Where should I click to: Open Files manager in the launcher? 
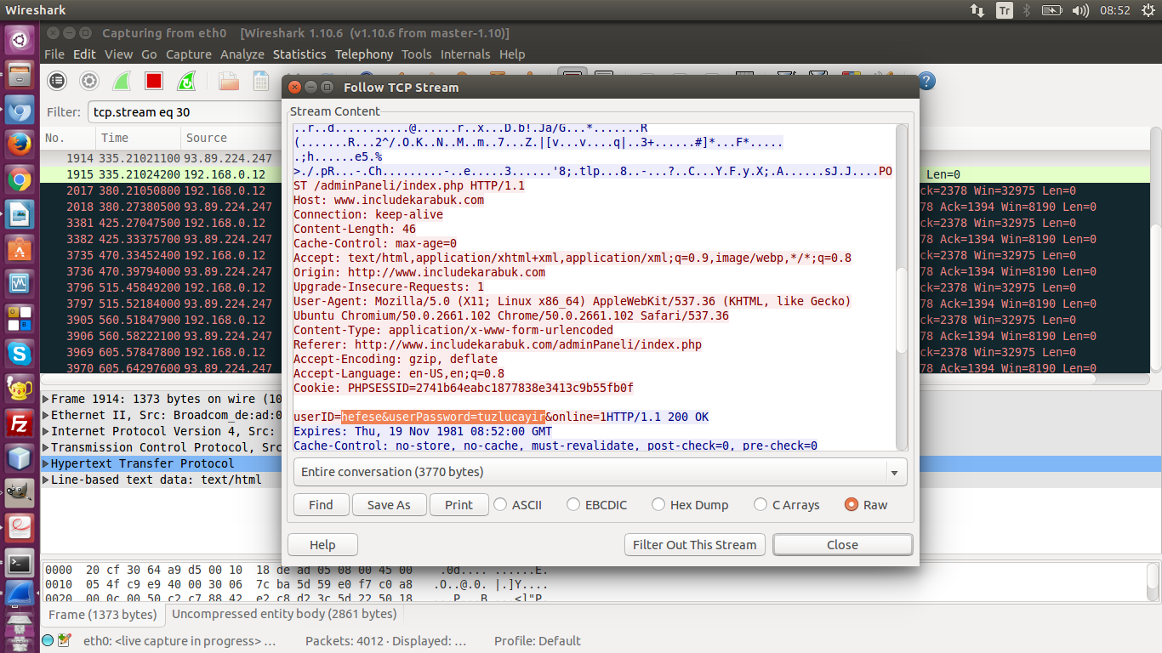20,76
